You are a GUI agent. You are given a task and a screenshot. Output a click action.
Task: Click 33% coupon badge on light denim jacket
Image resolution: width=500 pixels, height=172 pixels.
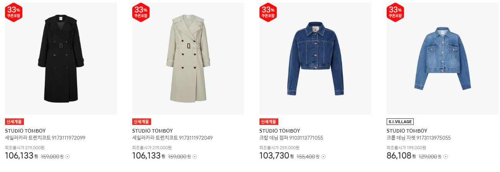pyautogui.click(x=396, y=12)
